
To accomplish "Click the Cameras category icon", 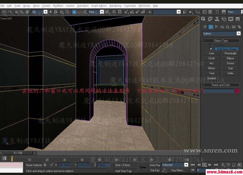I will pos(222,26).
